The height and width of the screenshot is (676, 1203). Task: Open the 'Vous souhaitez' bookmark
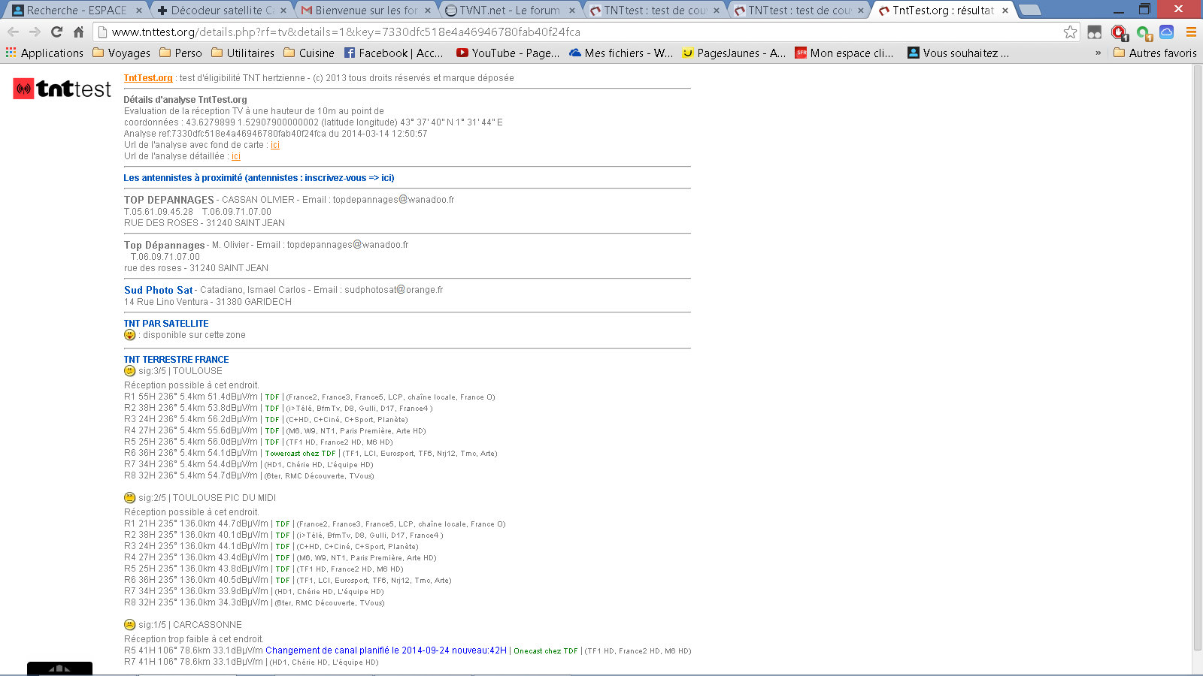tap(958, 53)
